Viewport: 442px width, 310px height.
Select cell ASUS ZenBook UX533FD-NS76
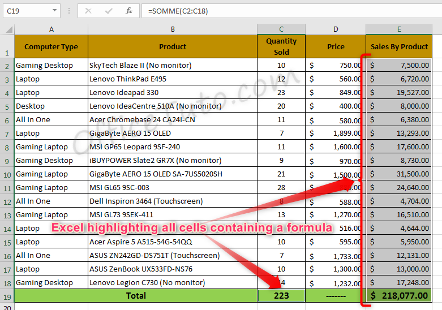click(x=173, y=269)
